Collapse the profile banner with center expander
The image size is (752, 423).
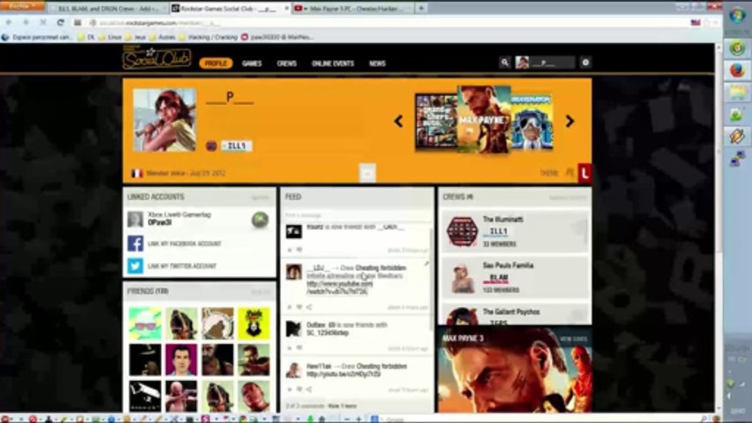click(x=367, y=173)
